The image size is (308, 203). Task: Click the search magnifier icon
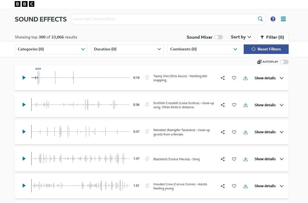[260, 19]
